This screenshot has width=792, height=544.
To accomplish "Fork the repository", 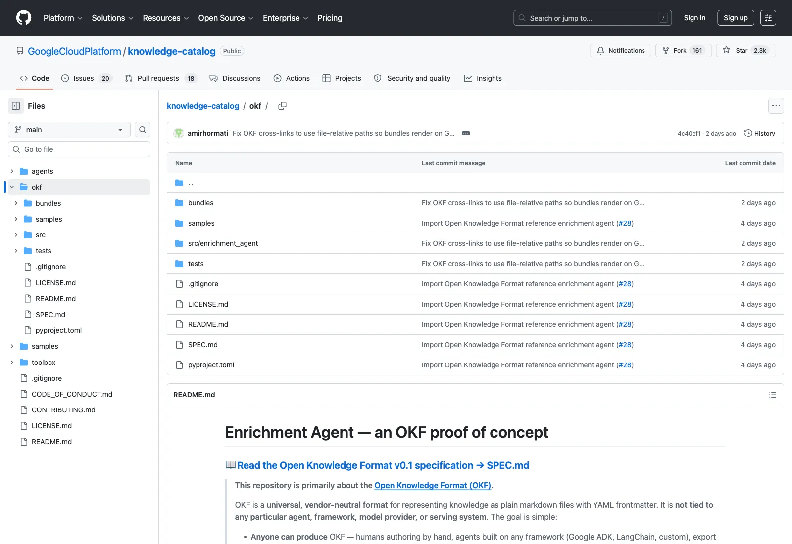I will pos(683,50).
